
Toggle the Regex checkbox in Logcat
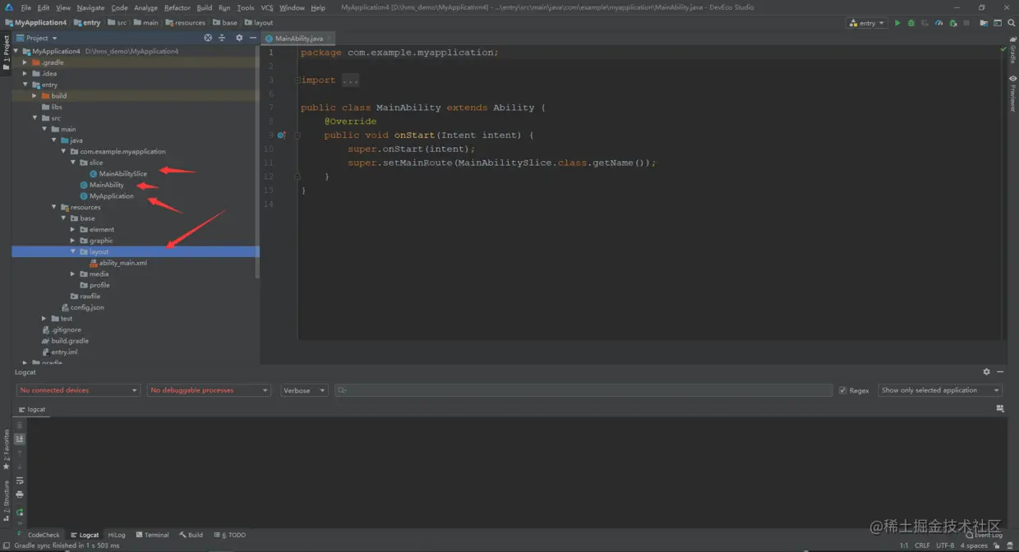tap(842, 390)
